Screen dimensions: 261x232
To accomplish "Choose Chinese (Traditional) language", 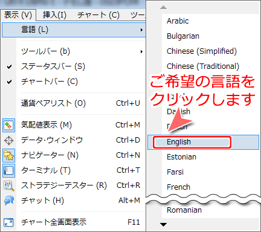I will click(203, 66).
